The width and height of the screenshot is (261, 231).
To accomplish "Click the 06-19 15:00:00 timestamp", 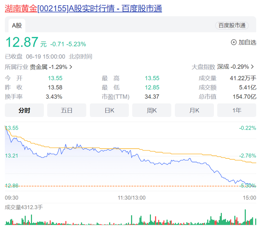I will [45, 57].
